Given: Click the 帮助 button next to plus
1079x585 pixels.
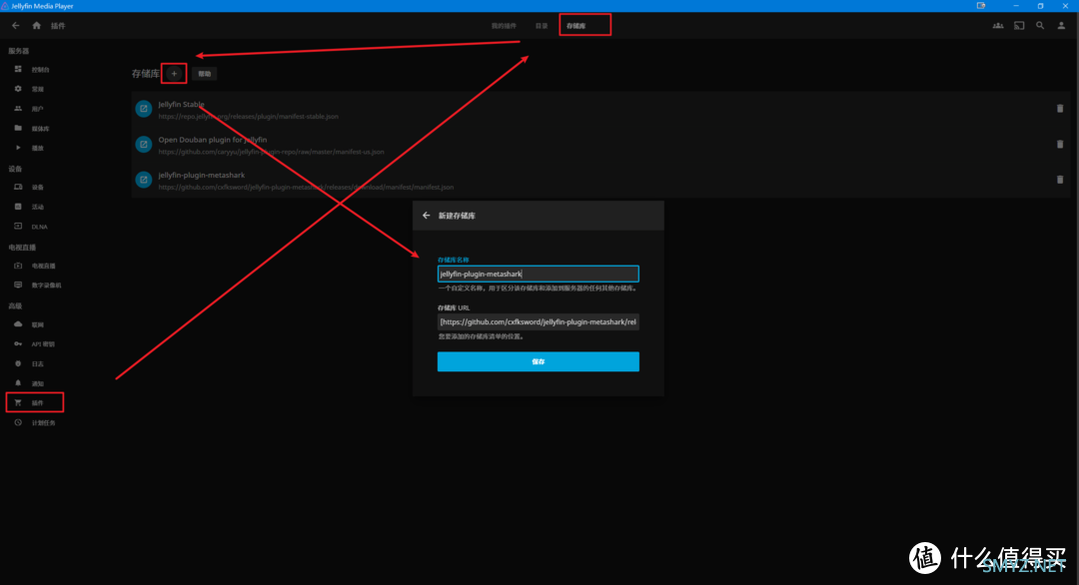Looking at the screenshot, I should [204, 74].
